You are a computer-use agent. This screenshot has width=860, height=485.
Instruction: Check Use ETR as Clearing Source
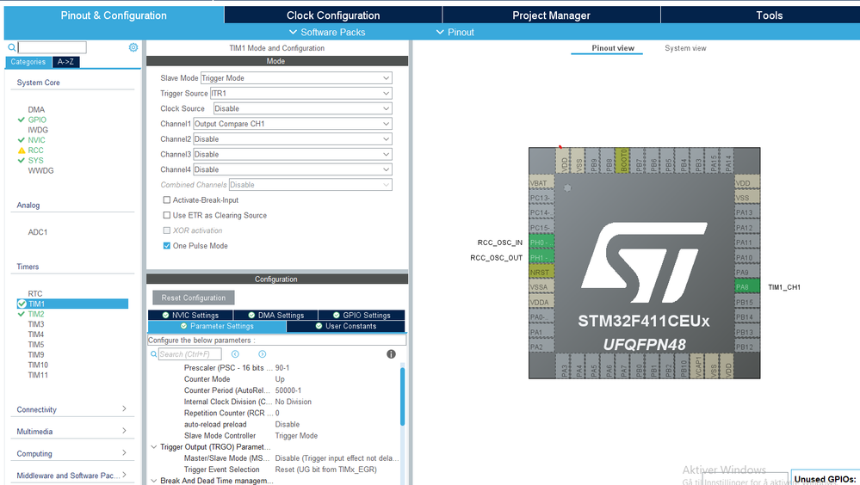[167, 216]
